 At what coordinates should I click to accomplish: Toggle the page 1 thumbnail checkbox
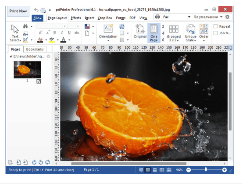[39, 81]
